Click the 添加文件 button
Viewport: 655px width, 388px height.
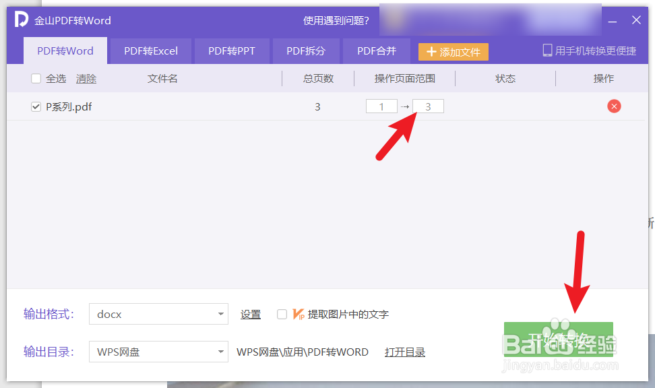click(x=454, y=52)
